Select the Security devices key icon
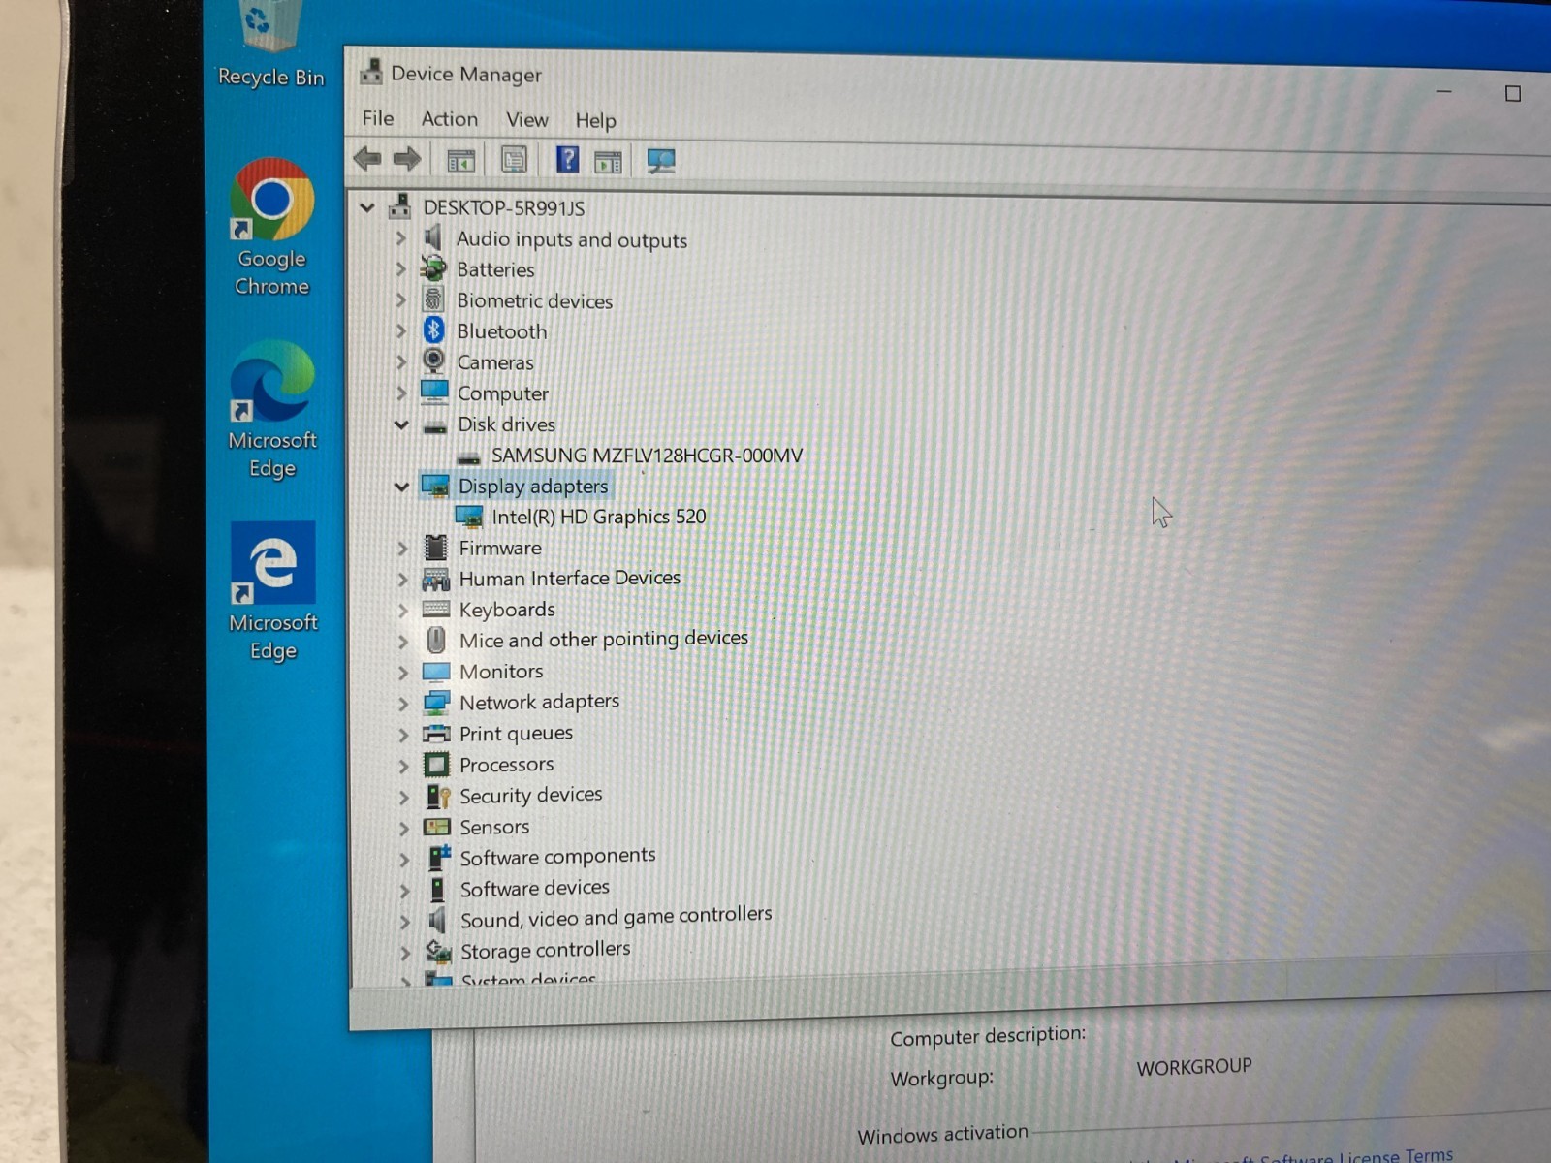The image size is (1551, 1163). tap(438, 797)
